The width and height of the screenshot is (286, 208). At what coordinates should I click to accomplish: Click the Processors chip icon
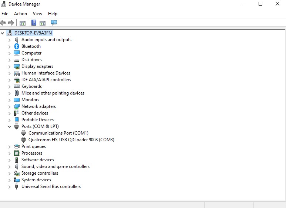pyautogui.click(x=17, y=153)
